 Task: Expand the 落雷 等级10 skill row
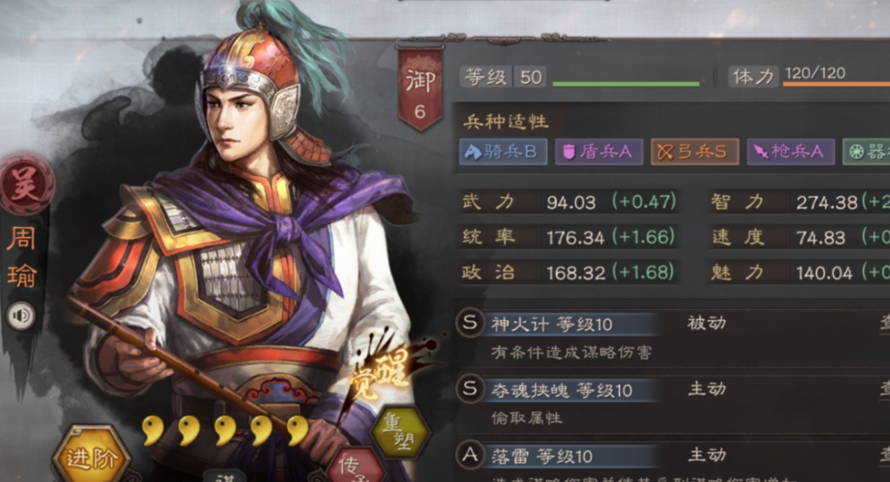672,462
